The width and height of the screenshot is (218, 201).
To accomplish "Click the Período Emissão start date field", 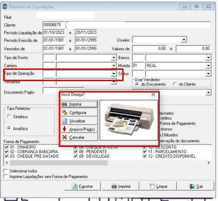I will (54, 40).
